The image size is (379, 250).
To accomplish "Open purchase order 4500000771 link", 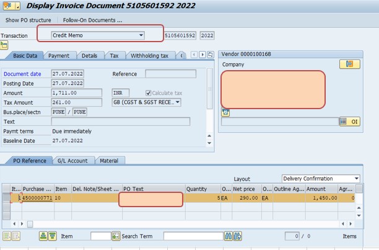I will [x=37, y=198].
